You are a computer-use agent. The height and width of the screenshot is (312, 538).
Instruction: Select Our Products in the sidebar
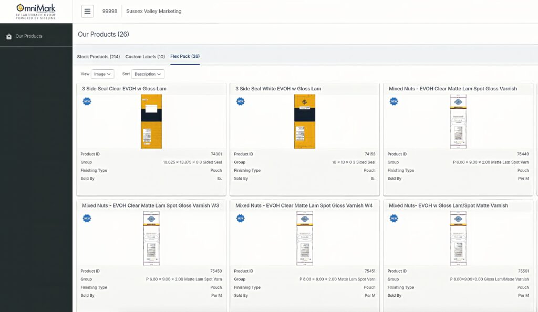point(29,36)
